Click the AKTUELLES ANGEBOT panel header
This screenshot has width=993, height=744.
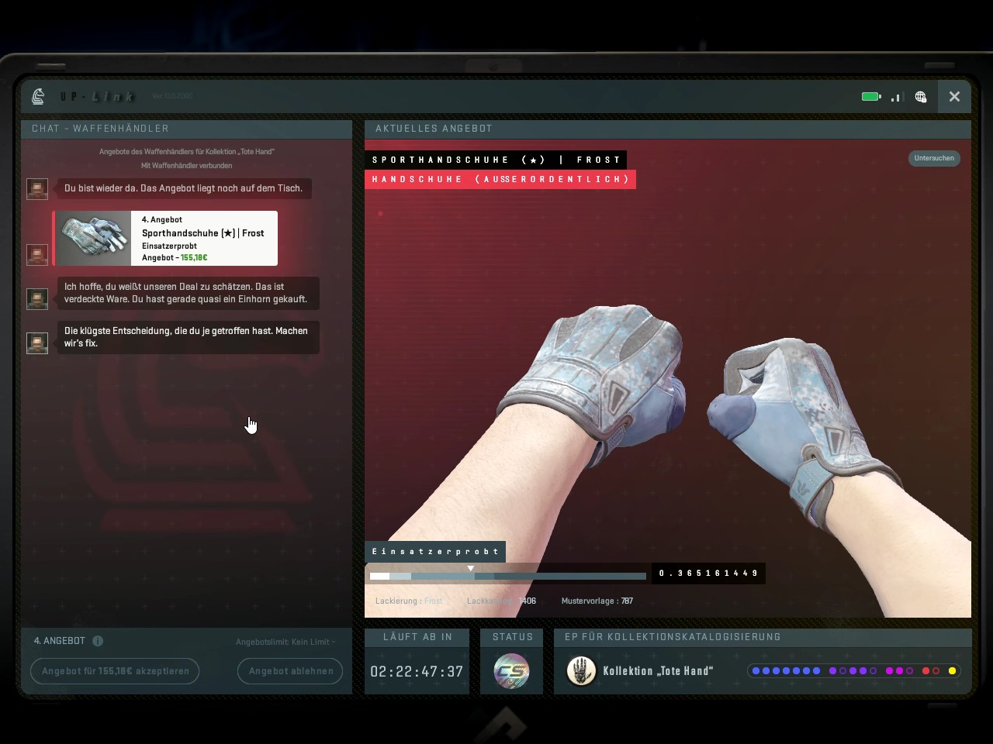coord(668,129)
